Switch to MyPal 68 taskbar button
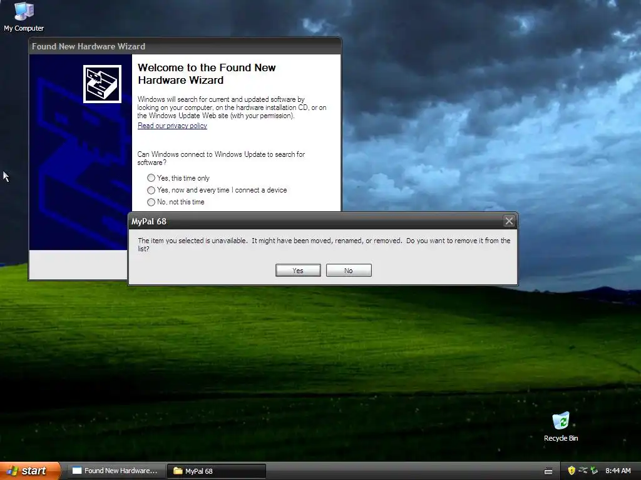The image size is (641, 480). (217, 471)
